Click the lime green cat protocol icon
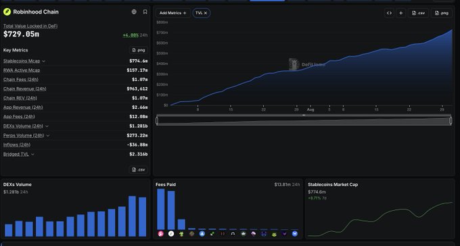 274,234
